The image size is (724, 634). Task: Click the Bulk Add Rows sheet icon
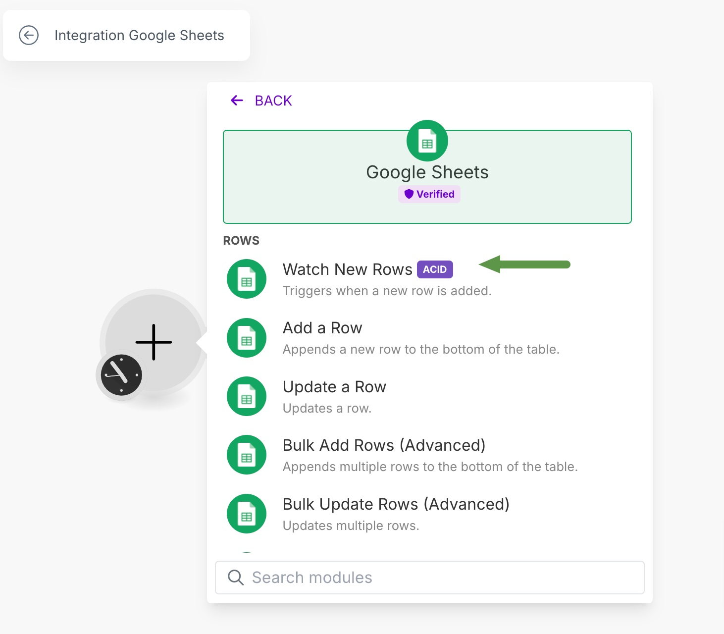click(247, 455)
